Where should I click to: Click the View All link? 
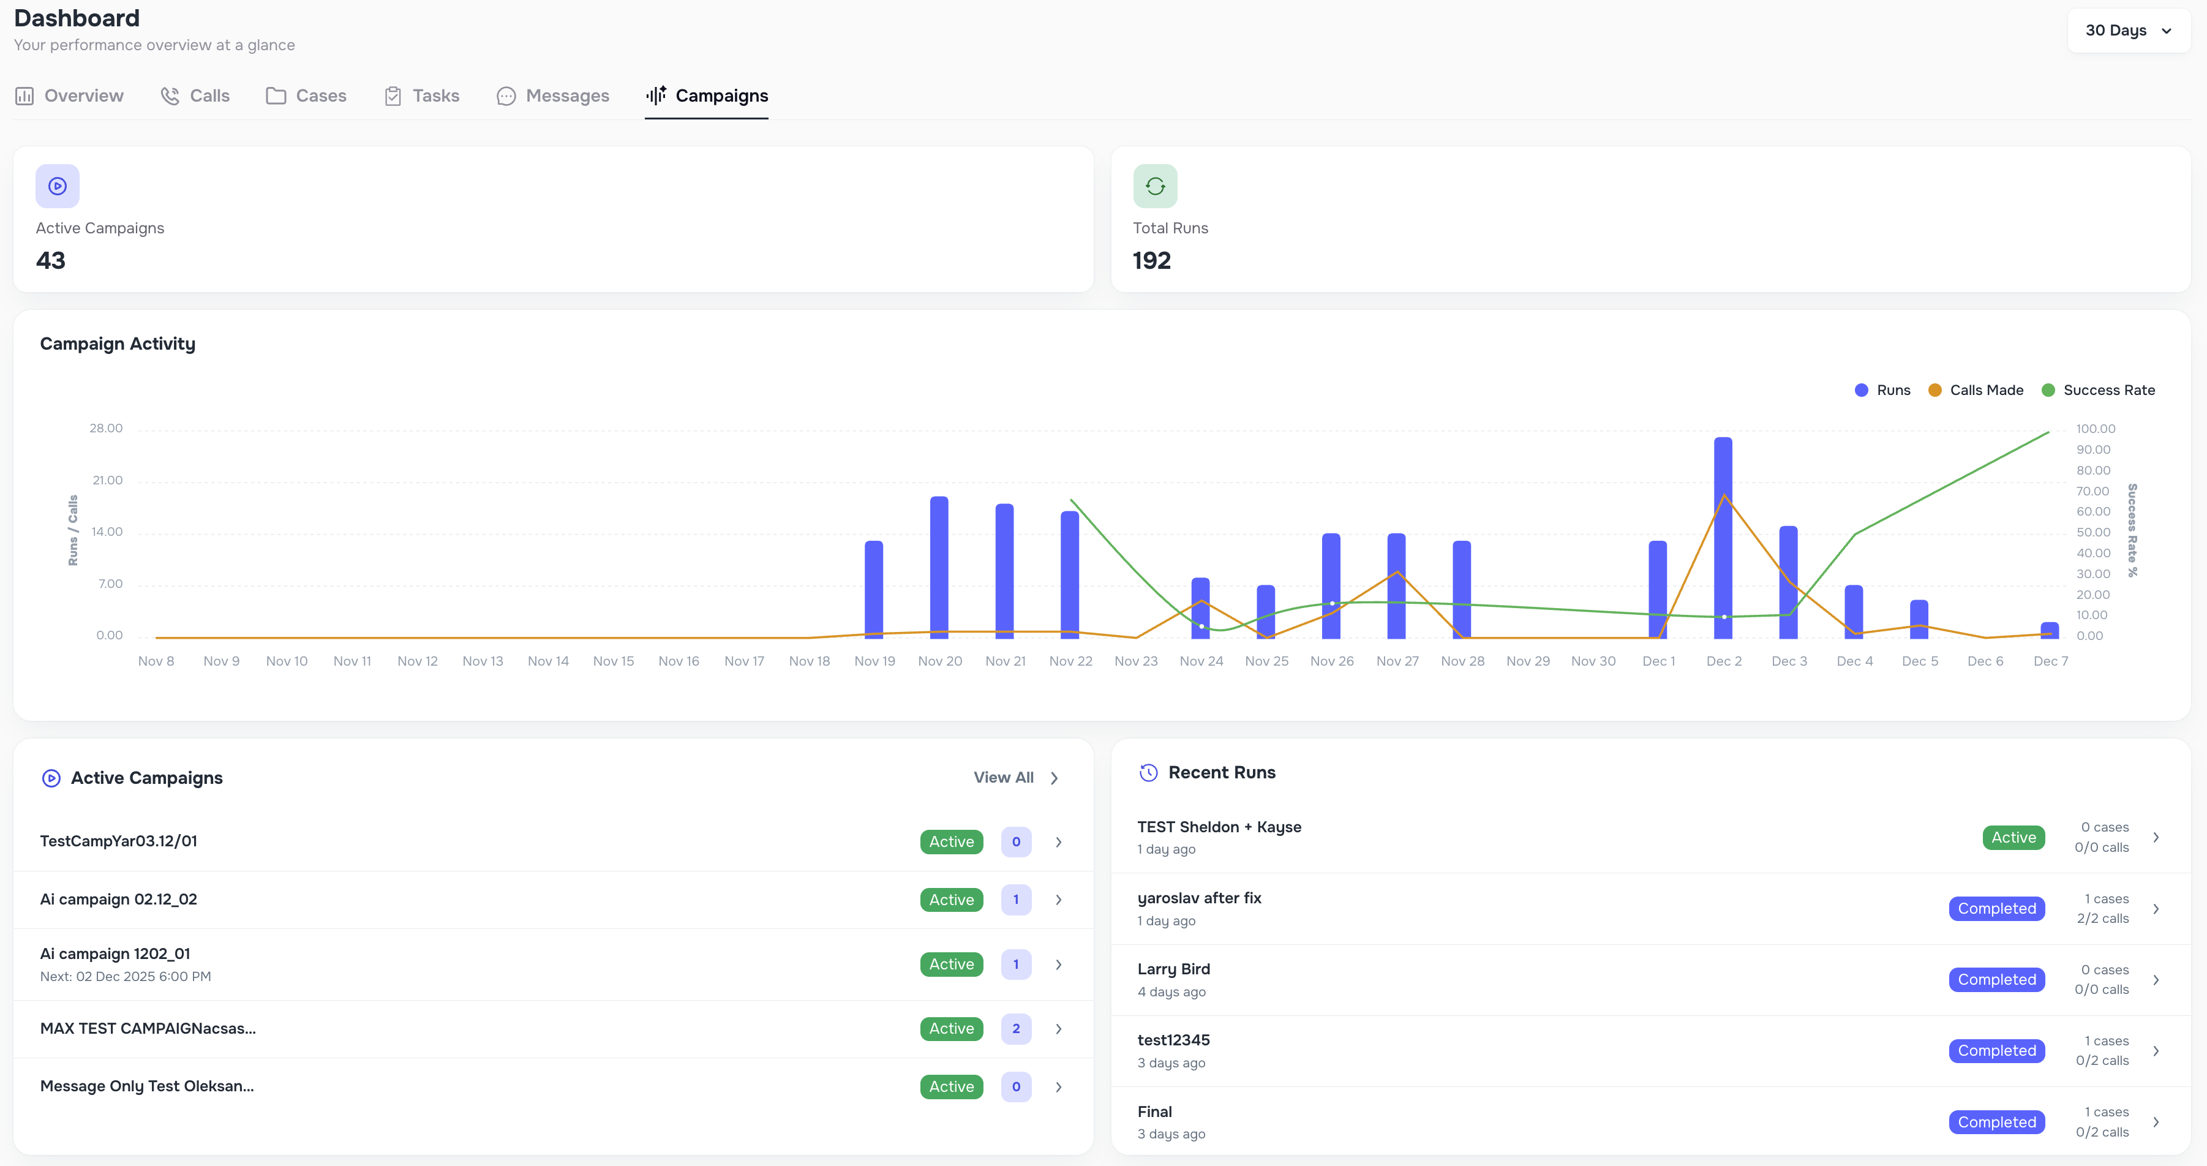[x=1003, y=777]
